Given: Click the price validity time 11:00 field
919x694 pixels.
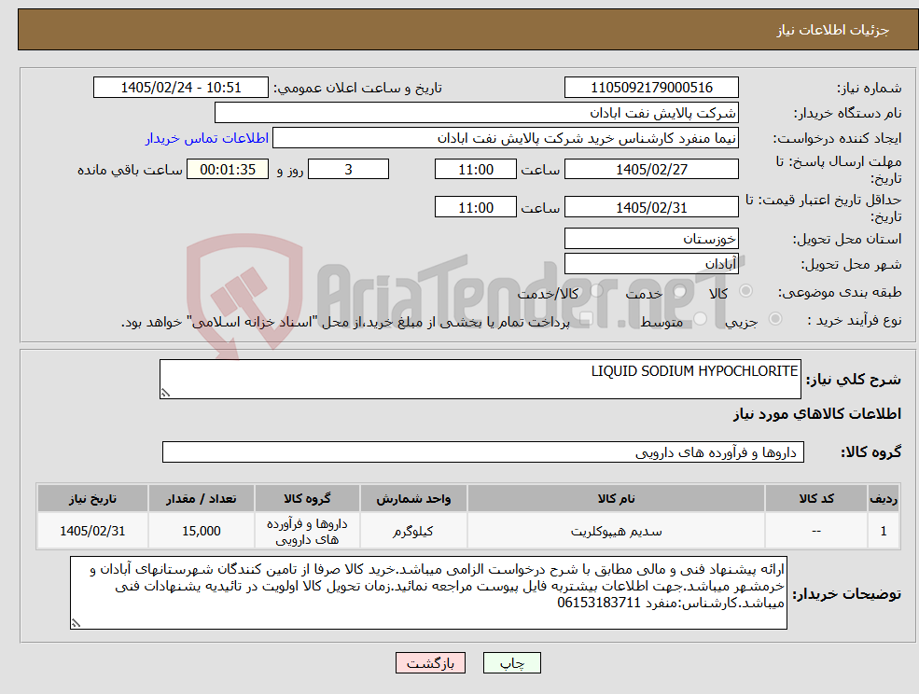Looking at the screenshot, I should point(475,207).
